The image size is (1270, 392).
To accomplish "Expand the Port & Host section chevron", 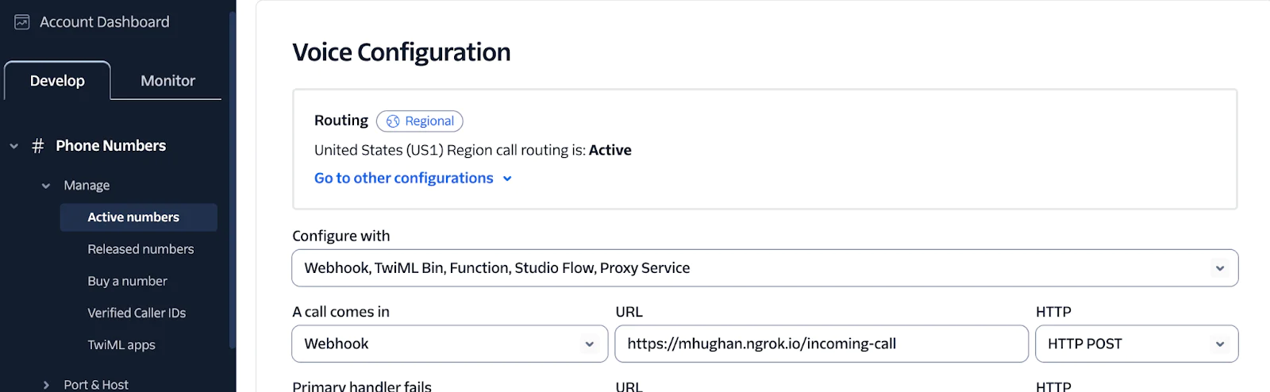I will click(x=46, y=385).
